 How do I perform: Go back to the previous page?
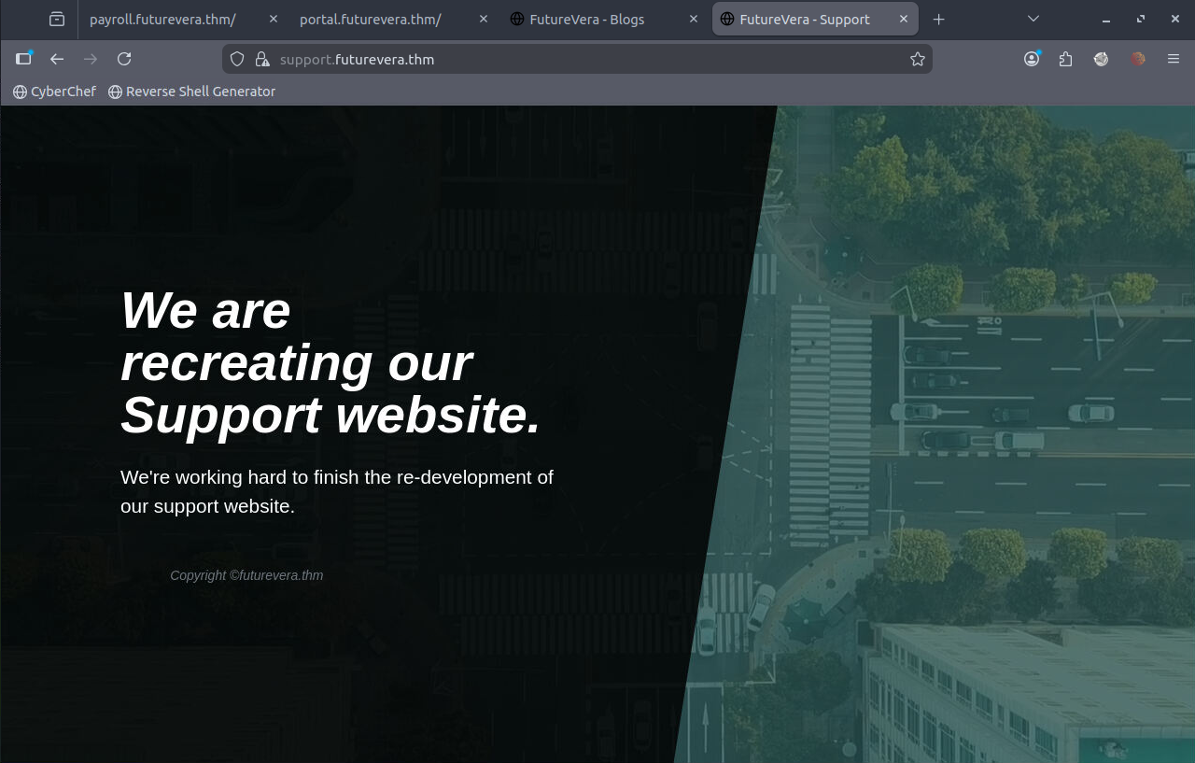pos(57,59)
